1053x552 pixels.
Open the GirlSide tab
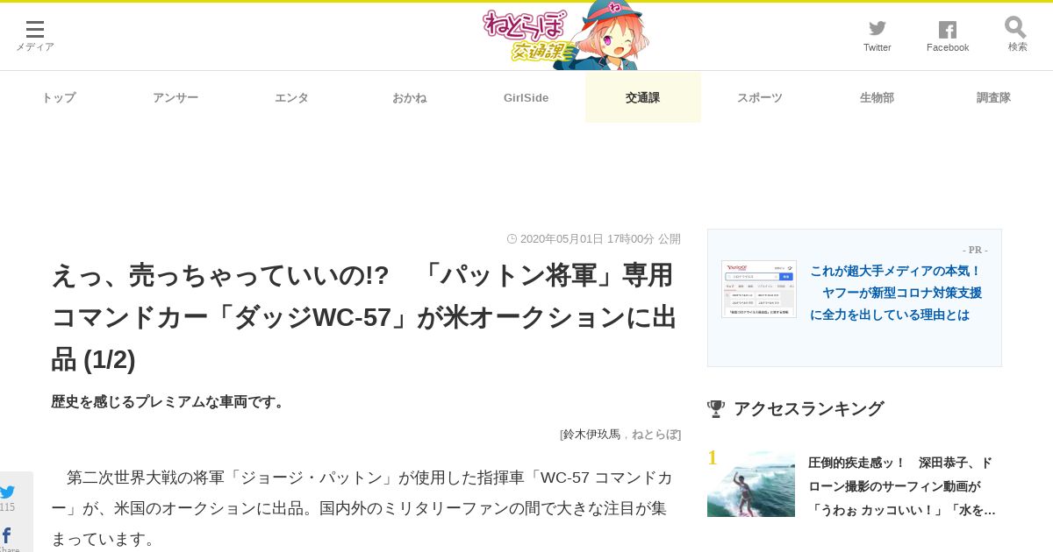click(526, 97)
